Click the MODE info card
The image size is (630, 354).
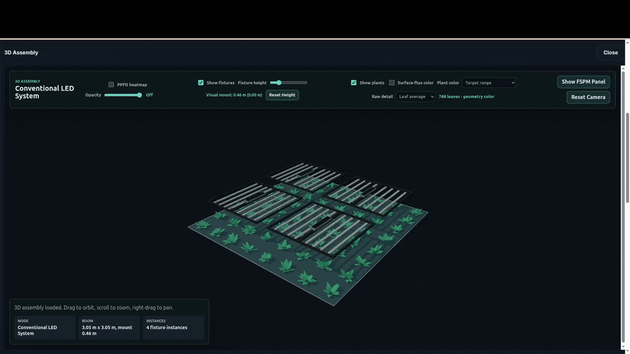pos(45,328)
